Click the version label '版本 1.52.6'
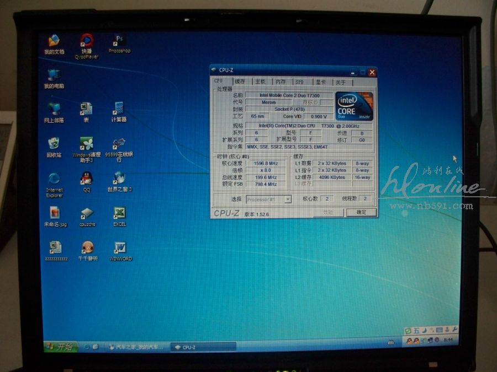This screenshot has height=372, width=497. [x=256, y=214]
